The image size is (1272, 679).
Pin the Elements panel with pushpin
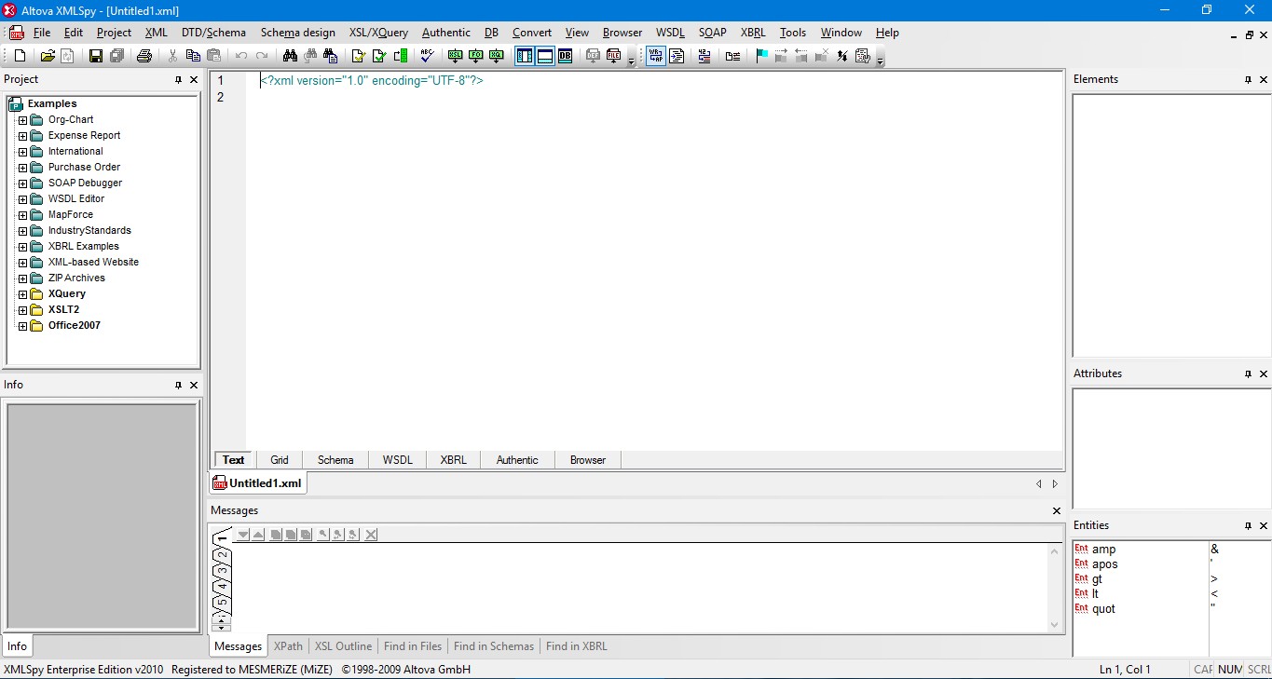(1248, 80)
